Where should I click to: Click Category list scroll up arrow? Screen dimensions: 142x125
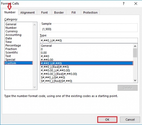35,25
